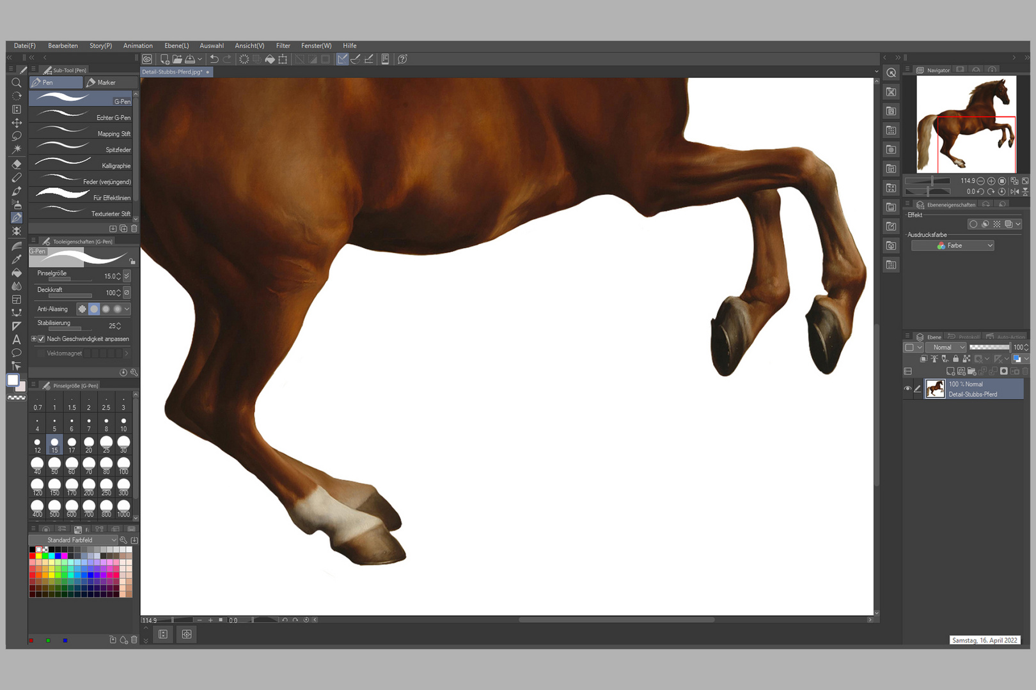Click Stabilisierung value field
This screenshot has height=690, width=1036.
tap(111, 326)
